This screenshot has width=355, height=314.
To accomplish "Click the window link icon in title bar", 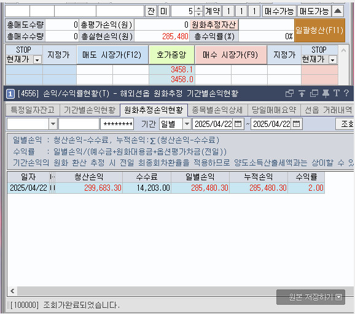I will pyautogui.click(x=289, y=93).
